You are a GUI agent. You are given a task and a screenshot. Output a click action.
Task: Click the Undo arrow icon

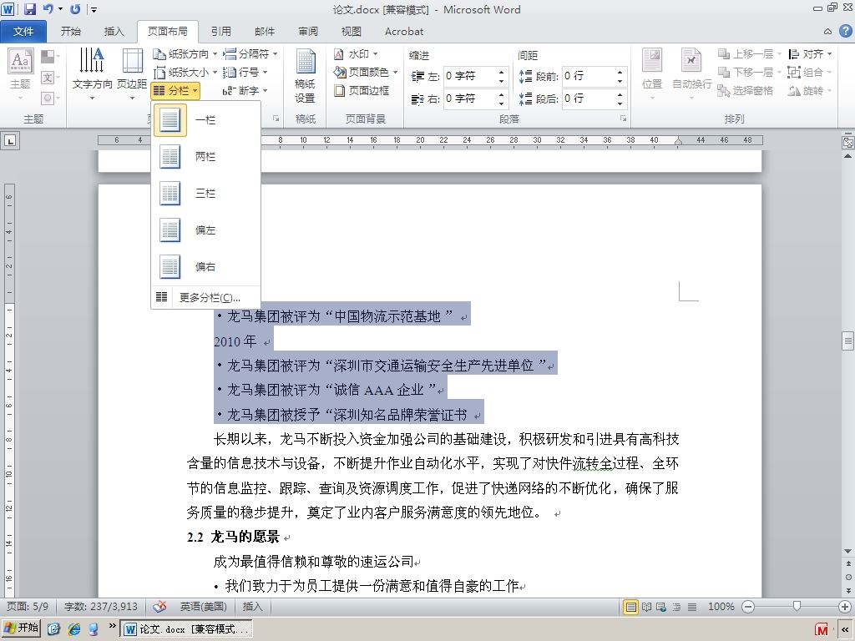[48, 8]
